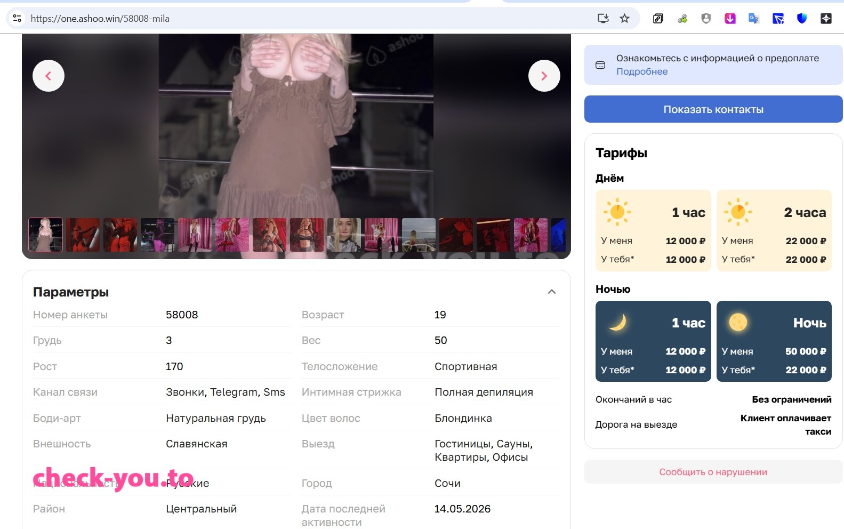Screen dimensions: 844x529
Task: Select the daytime 1 час tariff card
Action: [653, 230]
